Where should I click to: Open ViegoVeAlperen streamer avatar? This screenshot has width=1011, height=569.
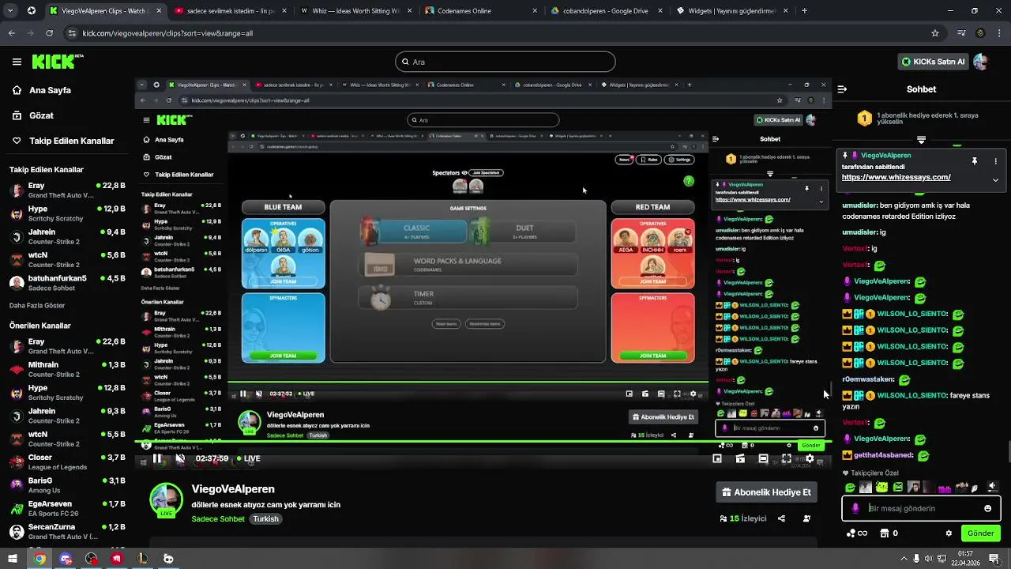point(166,499)
